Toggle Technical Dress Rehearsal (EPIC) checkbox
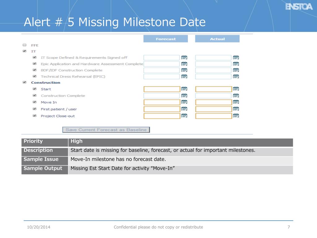 pyautogui.click(x=35, y=76)
